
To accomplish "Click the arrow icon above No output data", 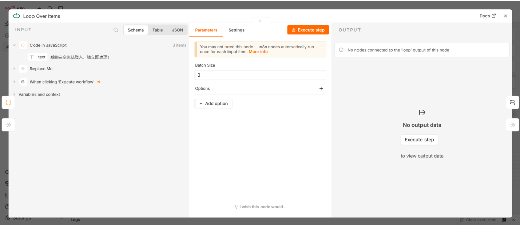I will (422, 113).
